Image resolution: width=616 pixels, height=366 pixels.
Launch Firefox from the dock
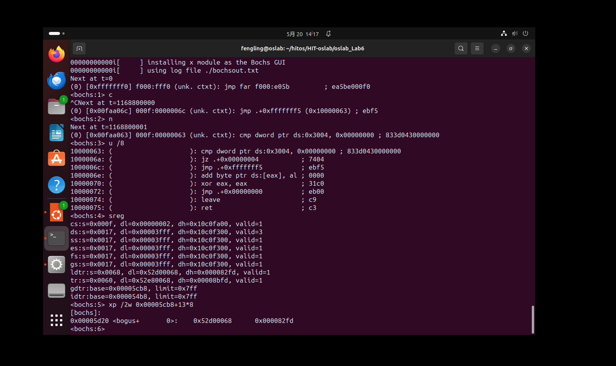click(x=57, y=54)
